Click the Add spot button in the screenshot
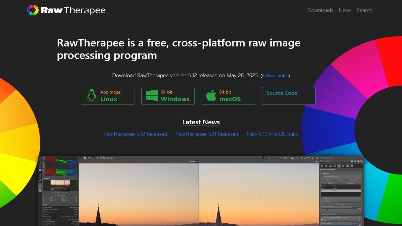 (327, 180)
